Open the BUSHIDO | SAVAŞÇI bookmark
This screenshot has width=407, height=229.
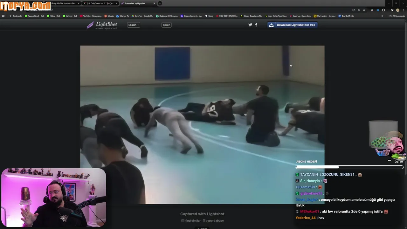(x=227, y=16)
